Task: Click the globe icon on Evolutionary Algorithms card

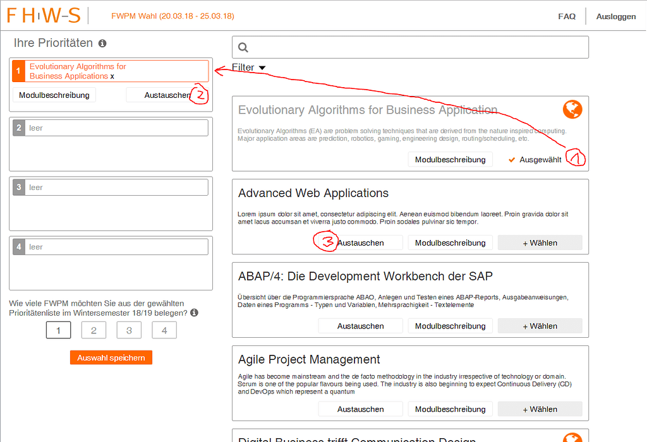Action: coord(572,109)
